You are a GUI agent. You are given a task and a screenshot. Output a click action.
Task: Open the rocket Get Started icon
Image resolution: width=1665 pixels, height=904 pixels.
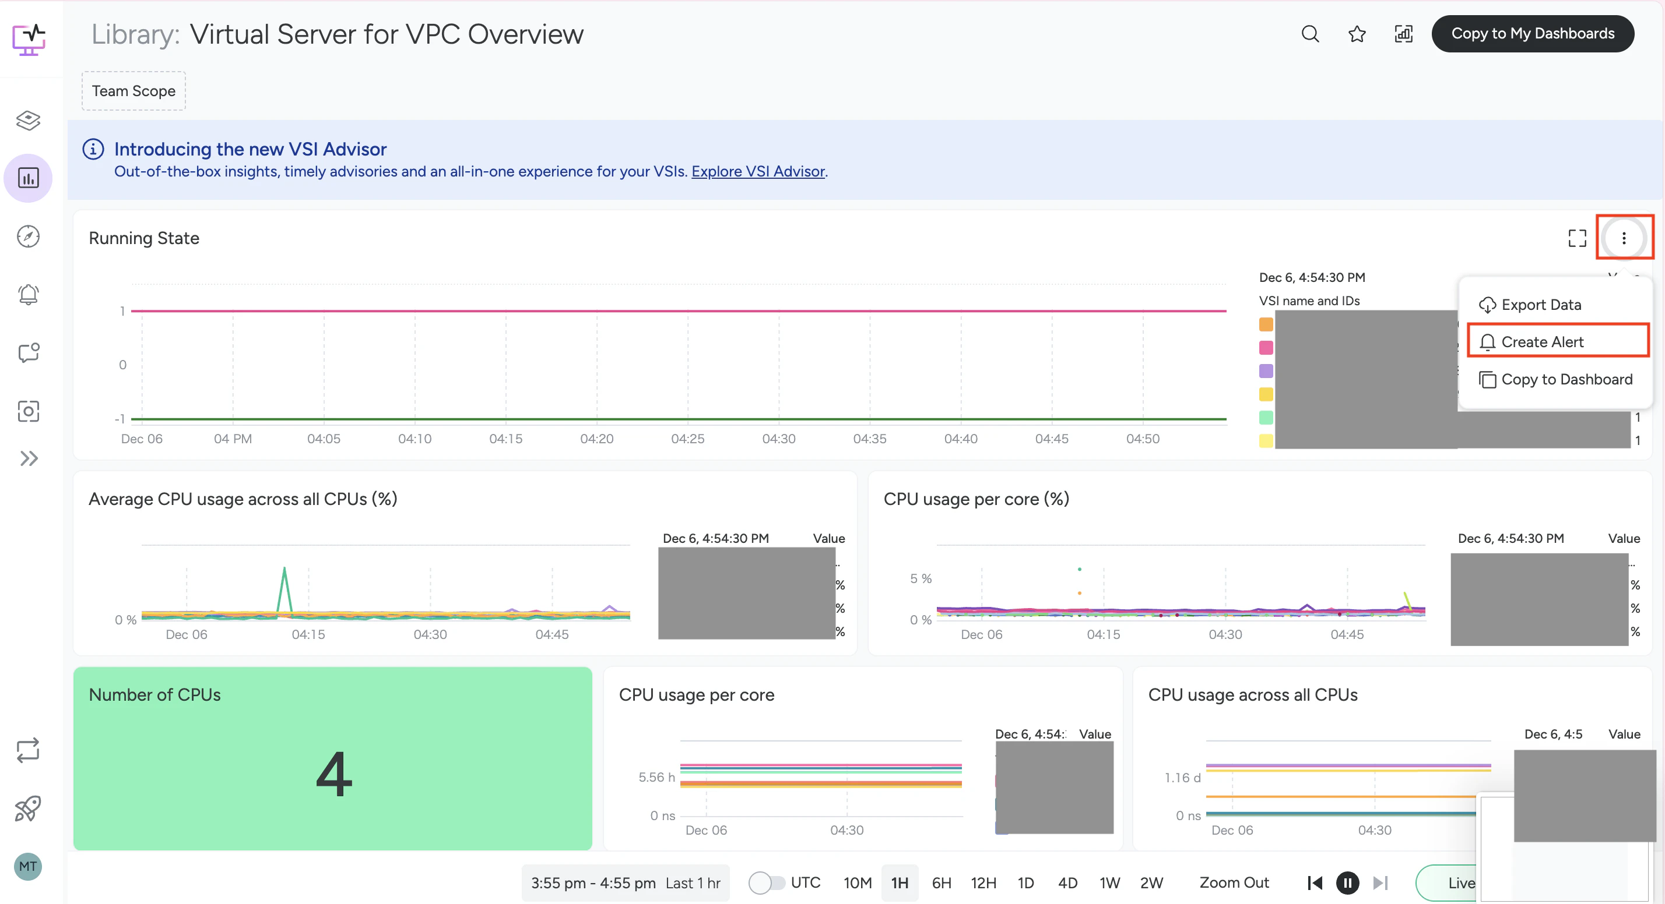(29, 808)
